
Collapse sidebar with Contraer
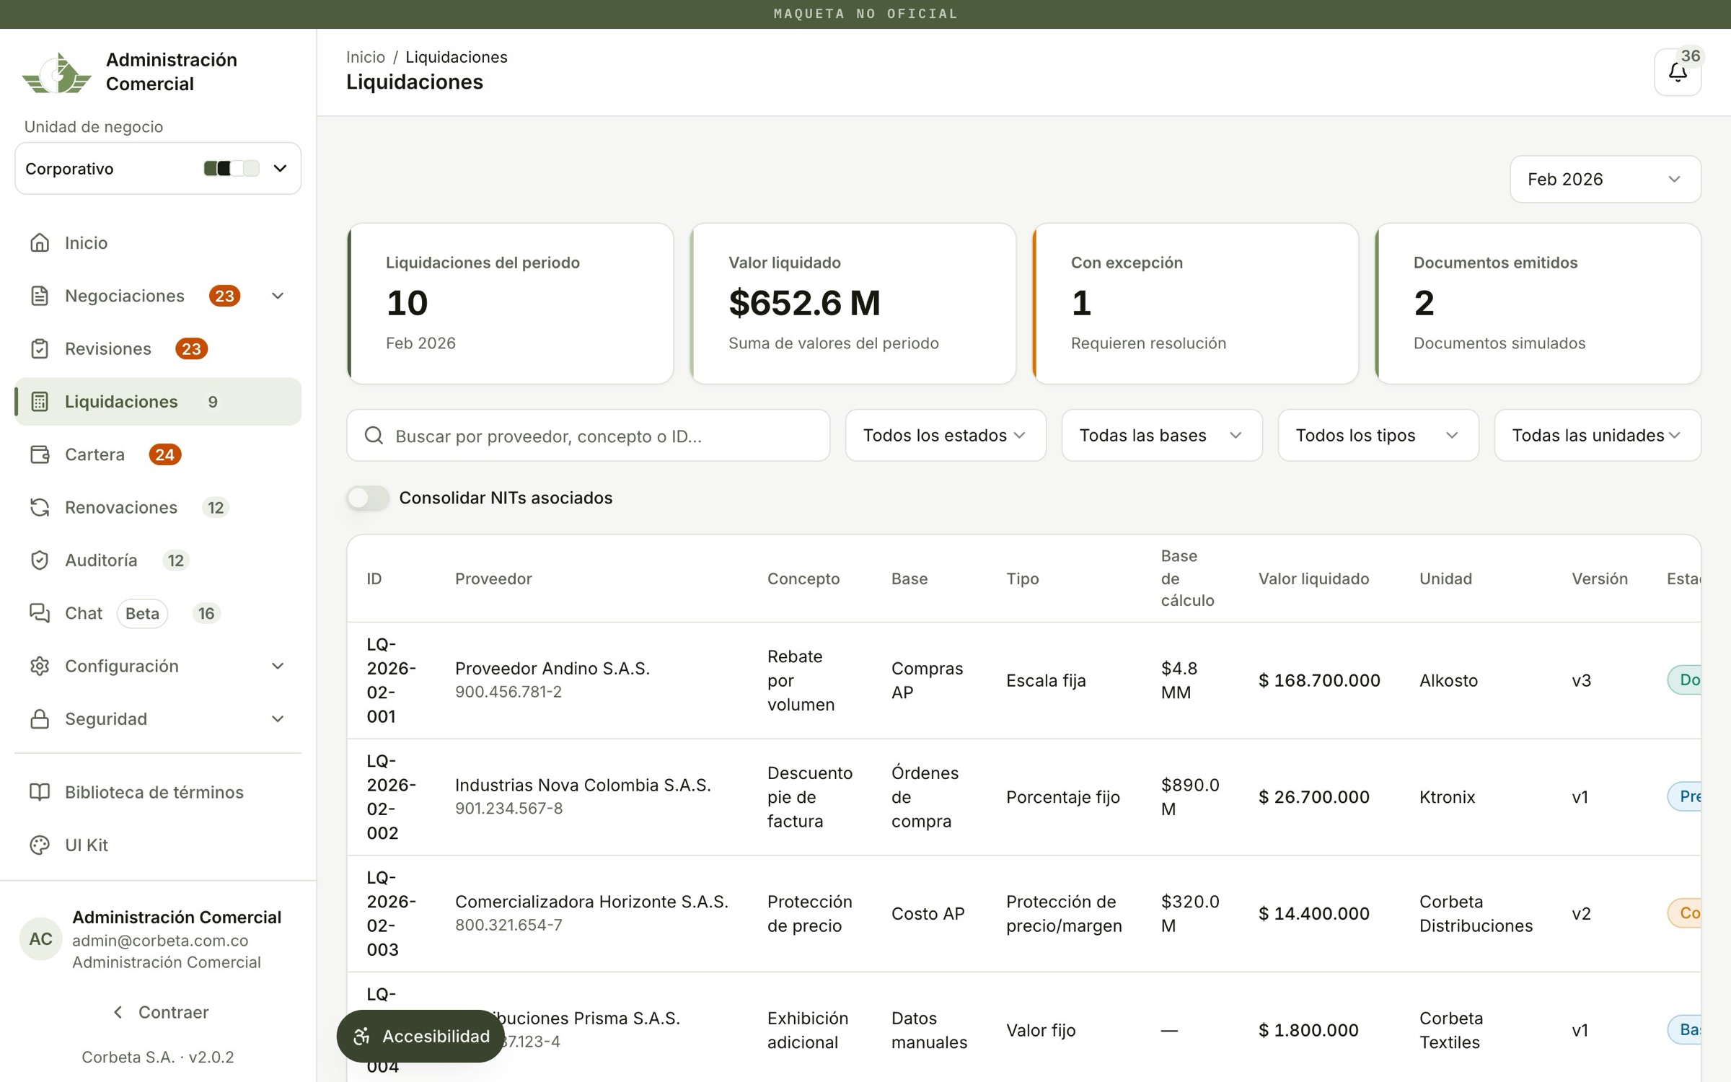pos(160,1012)
